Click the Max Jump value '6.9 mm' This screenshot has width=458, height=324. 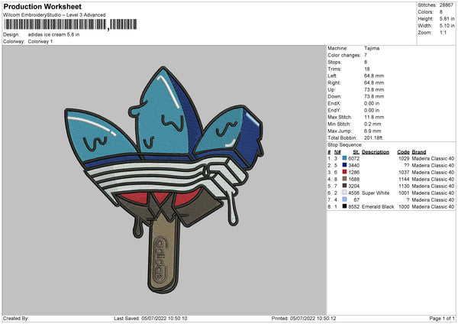point(373,131)
